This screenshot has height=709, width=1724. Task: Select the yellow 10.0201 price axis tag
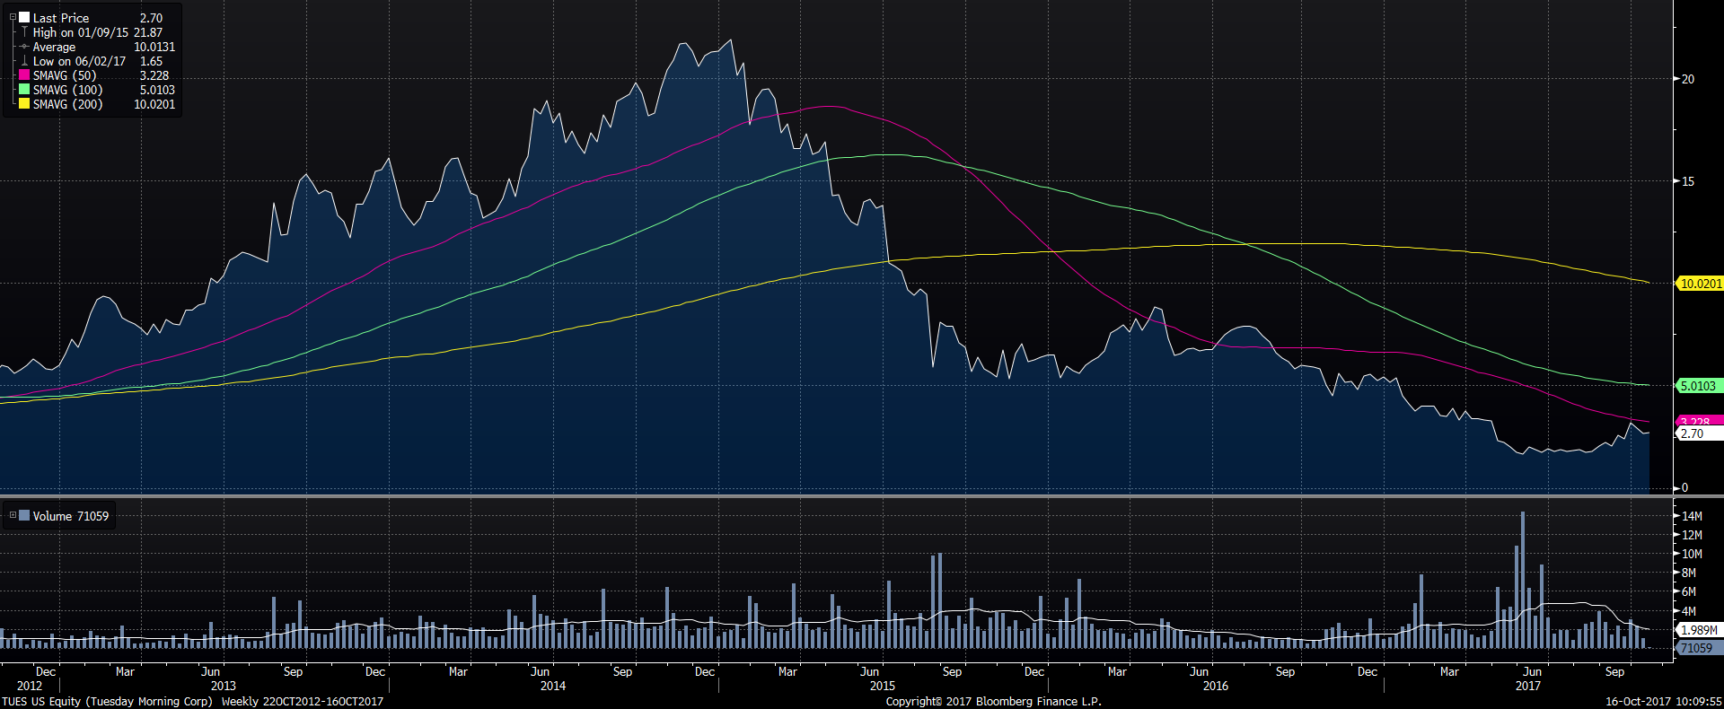(x=1700, y=284)
